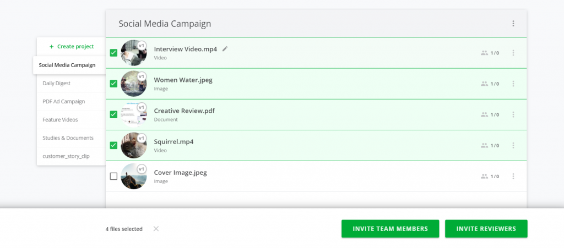
Task: Uncheck the Interview Video.mp4 checkbox
Action: click(x=113, y=53)
